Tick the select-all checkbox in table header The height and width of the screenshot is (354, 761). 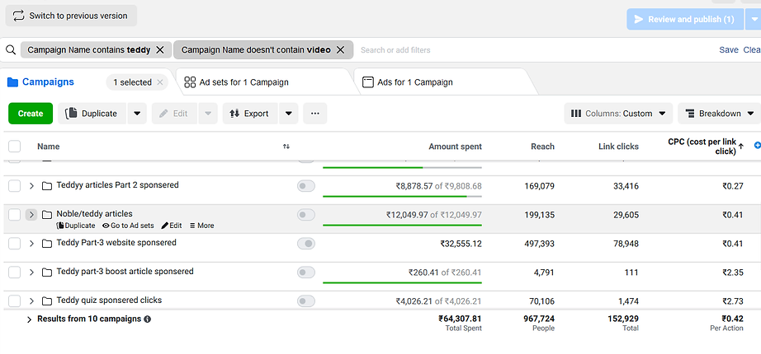[x=14, y=147]
